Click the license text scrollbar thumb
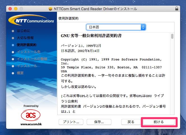 point(172,36)
